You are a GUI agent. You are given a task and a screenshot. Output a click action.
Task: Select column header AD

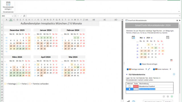pos(116,20)
